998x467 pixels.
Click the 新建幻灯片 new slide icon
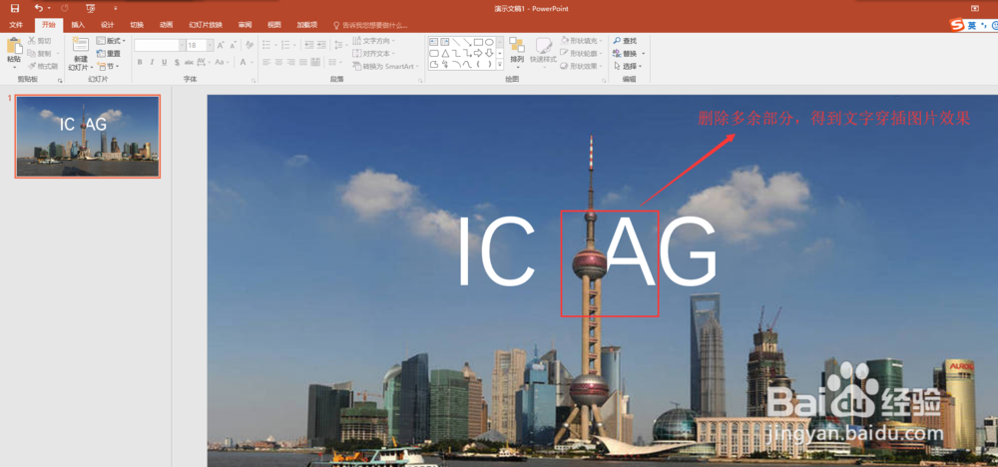coord(81,45)
